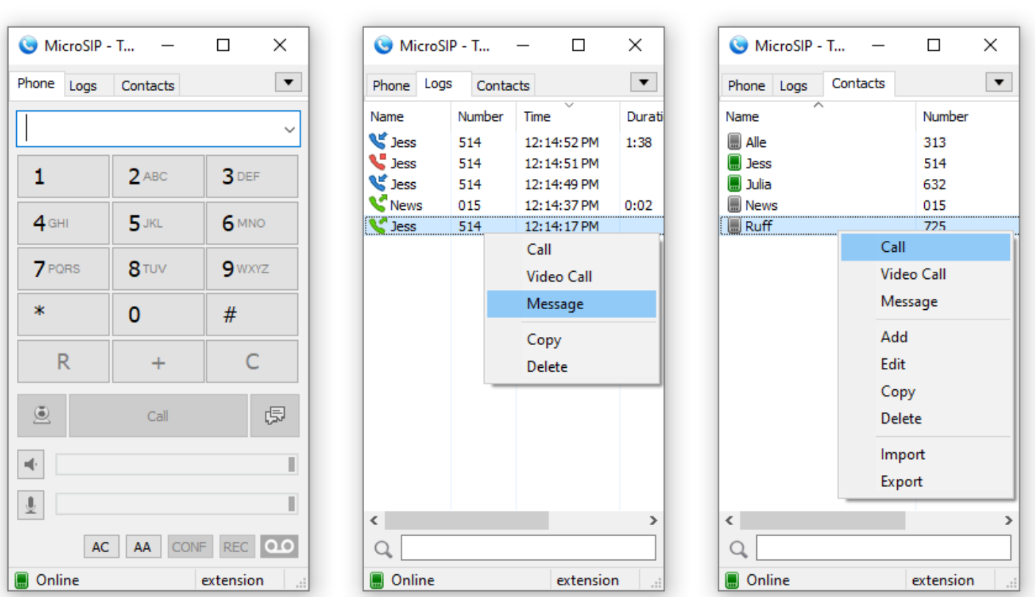This screenshot has width=1035, height=597.
Task: Open the dial number dropdown
Action: tap(288, 129)
